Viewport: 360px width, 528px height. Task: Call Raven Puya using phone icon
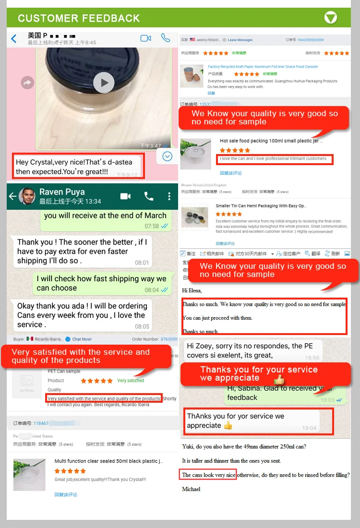click(148, 196)
